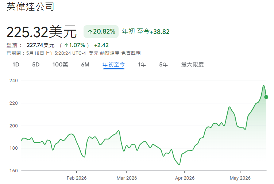
Task: Click the 年初 至今+38.82 change text
Action: [146, 32]
